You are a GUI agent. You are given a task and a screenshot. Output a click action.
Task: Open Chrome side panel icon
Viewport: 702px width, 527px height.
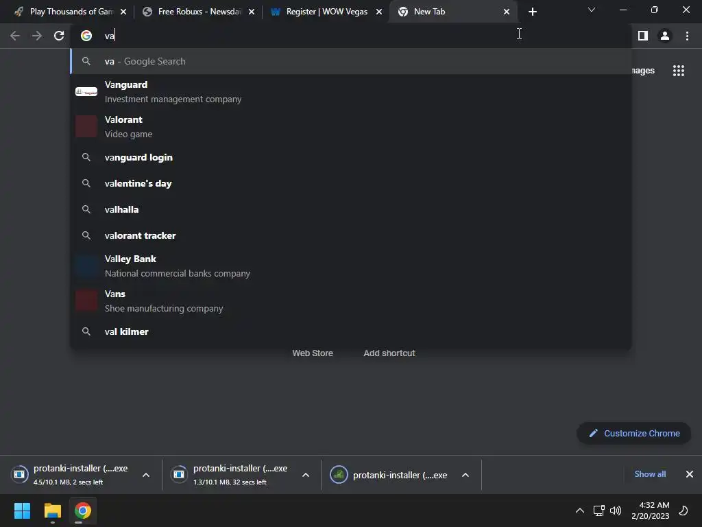[x=643, y=36]
